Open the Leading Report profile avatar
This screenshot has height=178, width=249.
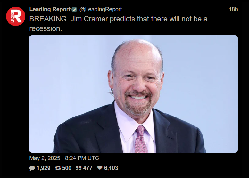point(16,16)
